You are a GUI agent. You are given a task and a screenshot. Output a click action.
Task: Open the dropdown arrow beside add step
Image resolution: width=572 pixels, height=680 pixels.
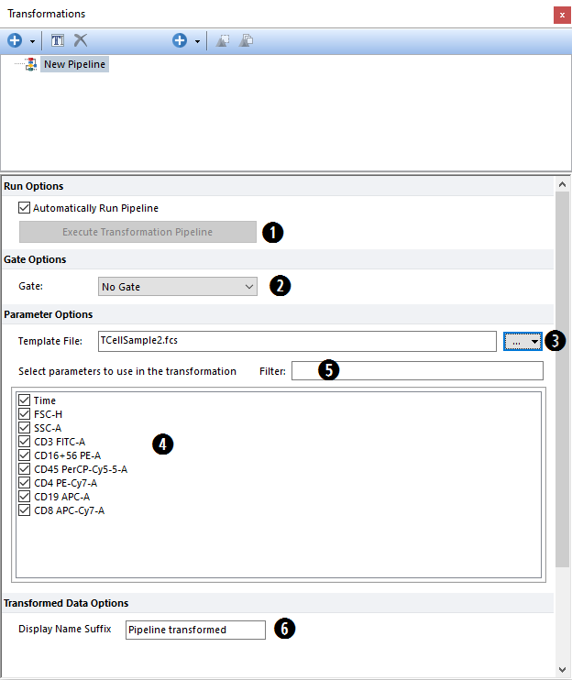[197, 41]
